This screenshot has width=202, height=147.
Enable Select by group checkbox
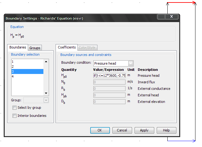tap(15, 108)
